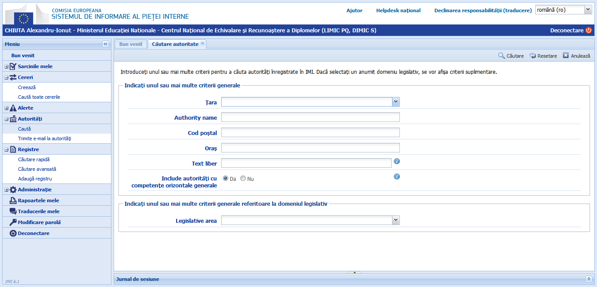Select Căutare avansată under Registre
This screenshot has width=597, height=287.
coord(37,169)
